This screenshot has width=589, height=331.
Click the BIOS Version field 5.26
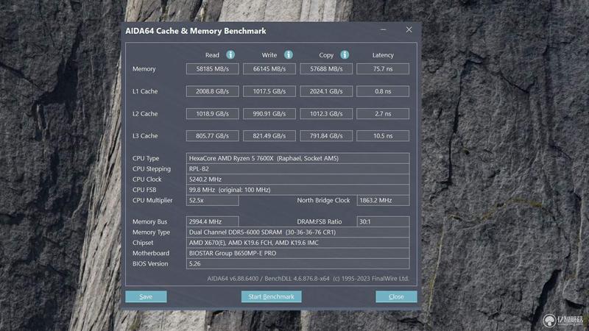point(297,264)
